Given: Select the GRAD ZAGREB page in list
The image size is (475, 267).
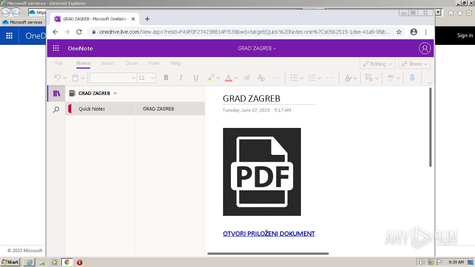Looking at the screenshot, I should (x=170, y=109).
